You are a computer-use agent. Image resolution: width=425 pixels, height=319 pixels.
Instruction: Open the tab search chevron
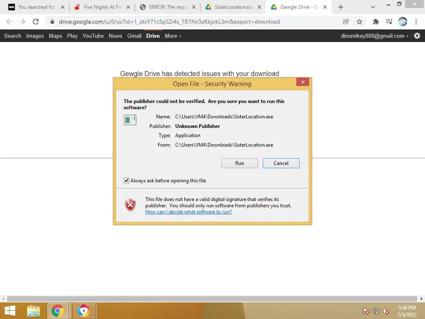click(x=373, y=7)
